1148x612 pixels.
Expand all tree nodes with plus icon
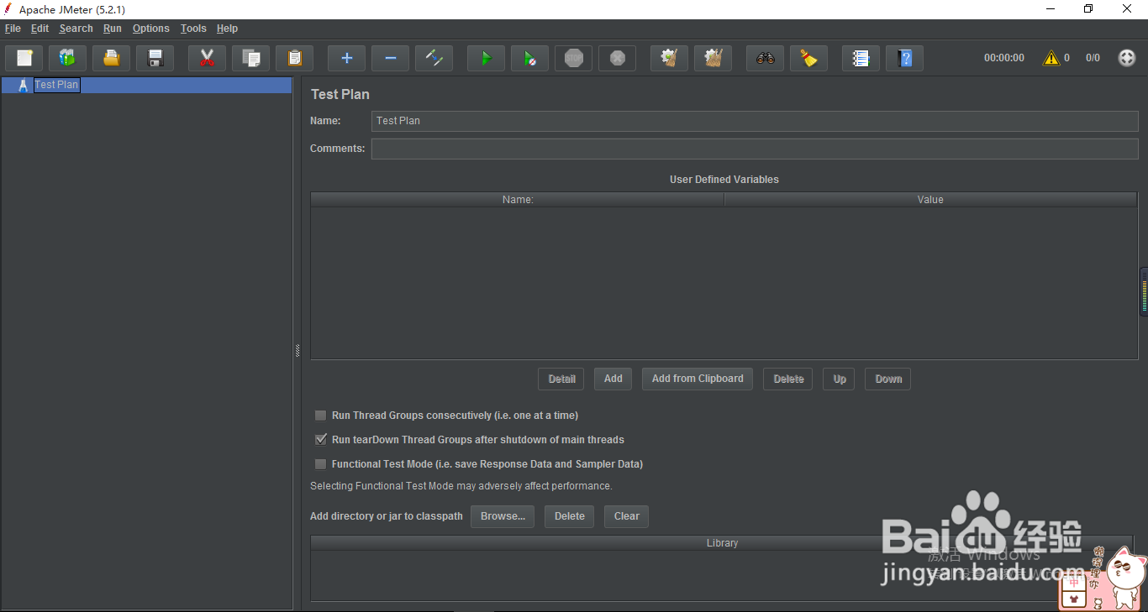347,58
